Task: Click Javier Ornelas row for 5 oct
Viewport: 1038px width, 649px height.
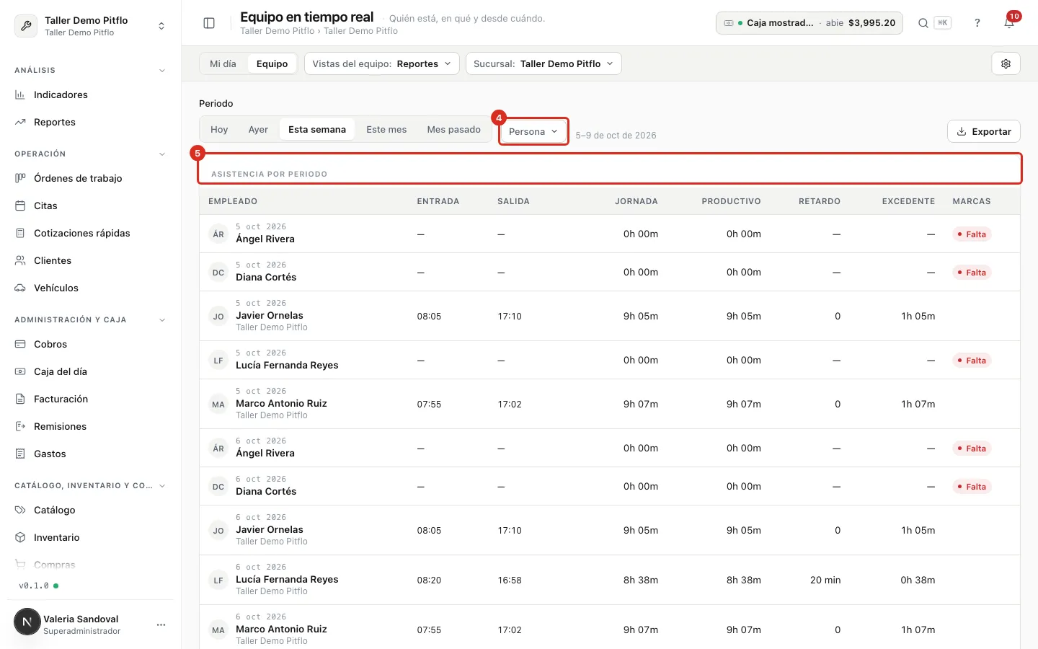Action: pos(610,316)
